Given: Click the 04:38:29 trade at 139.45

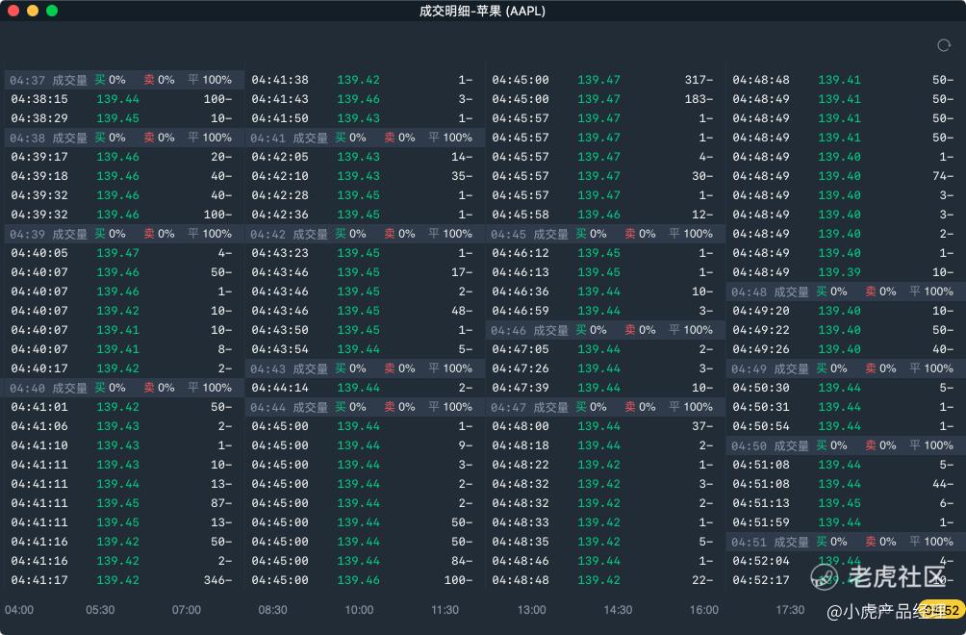Looking at the screenshot, I should click(124, 118).
